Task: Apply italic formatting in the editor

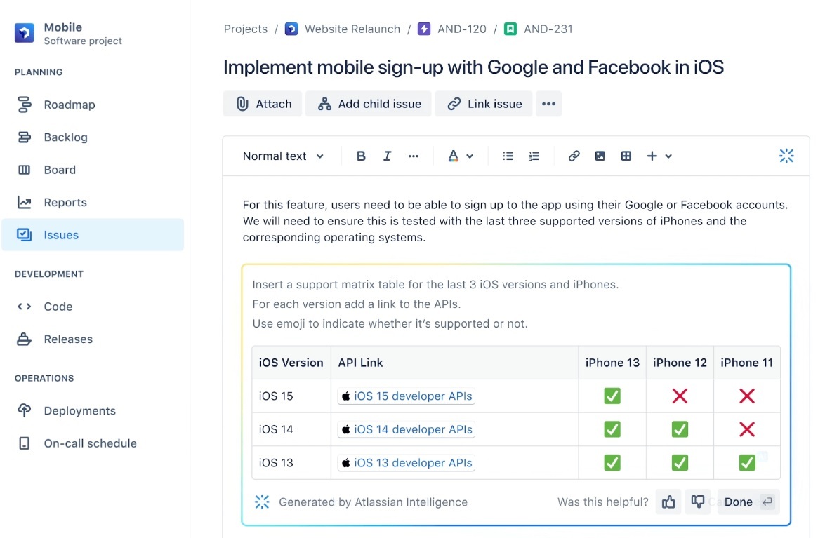Action: point(387,156)
